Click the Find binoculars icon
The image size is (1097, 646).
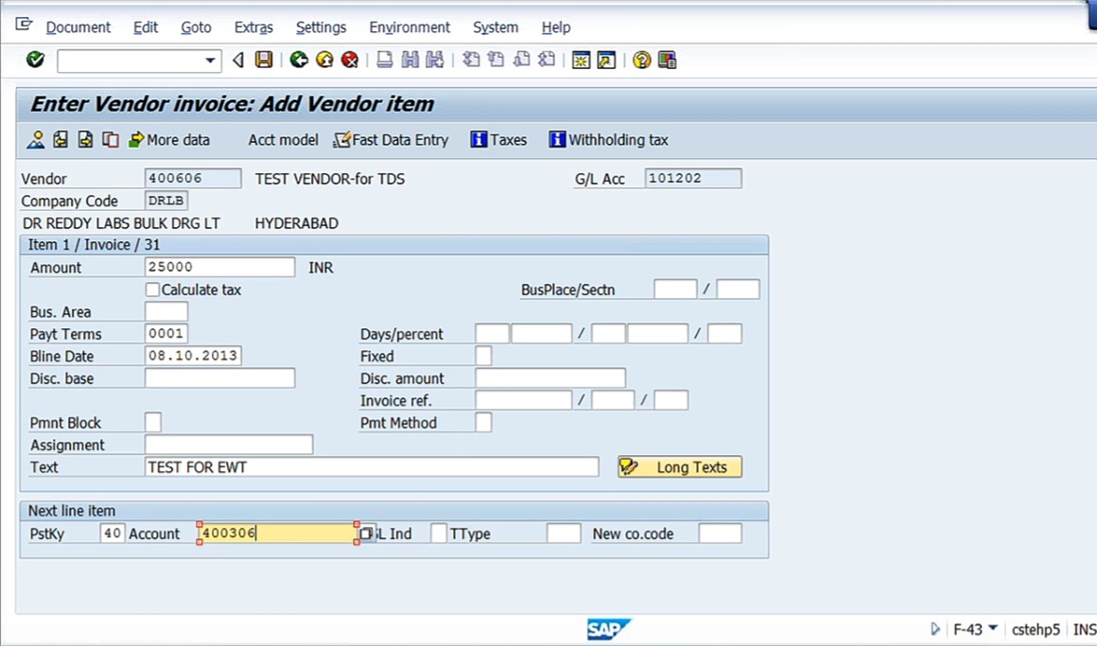410,60
